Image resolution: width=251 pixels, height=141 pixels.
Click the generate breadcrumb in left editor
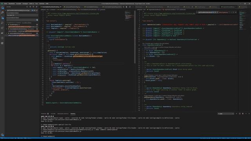coord(103,9)
